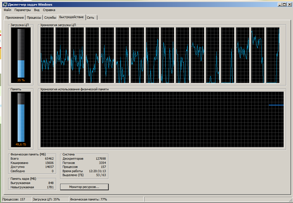Image resolution: width=293 pixels, height=203 pixels.
Task: Close the Task Manager window
Action: point(290,5)
